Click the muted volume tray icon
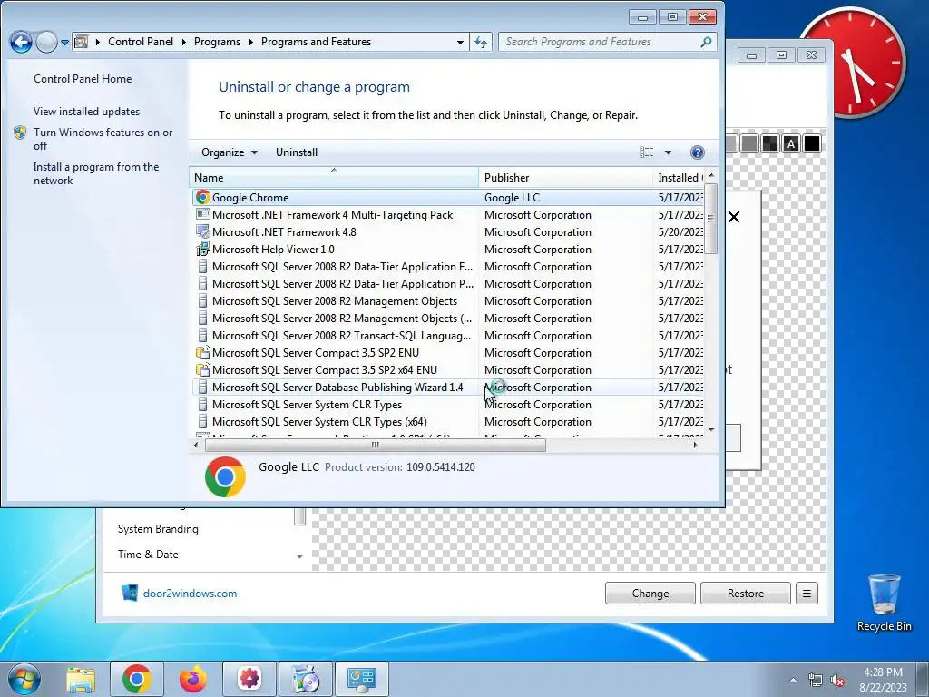 point(837,681)
